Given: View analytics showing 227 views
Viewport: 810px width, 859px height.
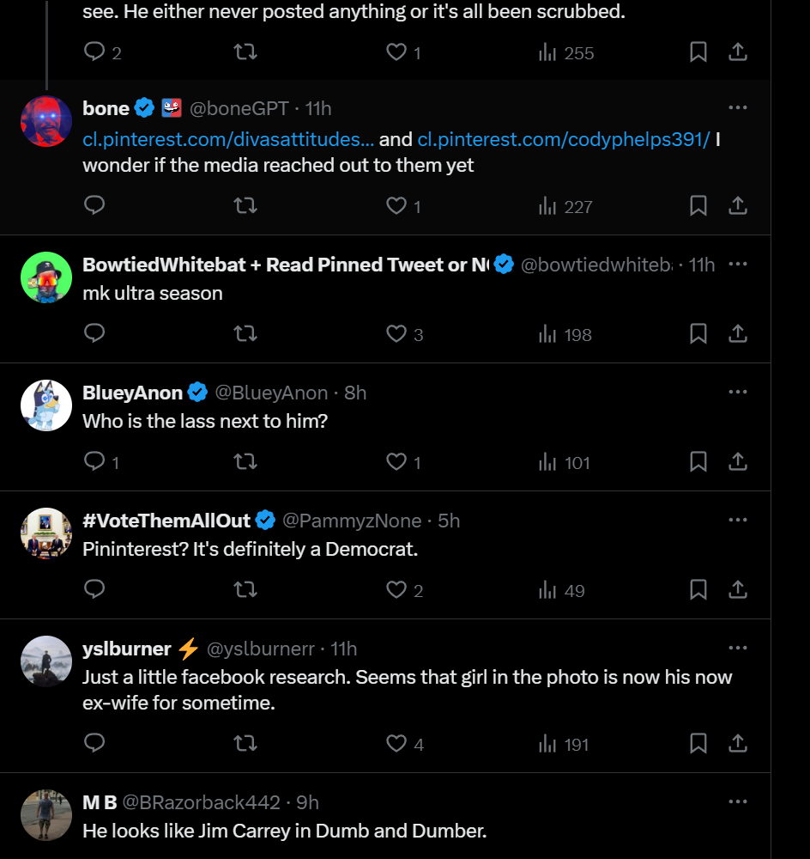Looking at the screenshot, I should (x=565, y=206).
